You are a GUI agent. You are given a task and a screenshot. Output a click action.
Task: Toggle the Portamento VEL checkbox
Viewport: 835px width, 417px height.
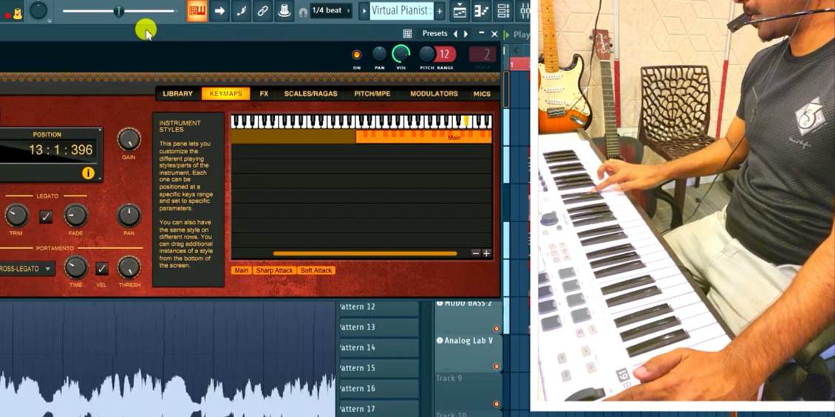(x=102, y=269)
